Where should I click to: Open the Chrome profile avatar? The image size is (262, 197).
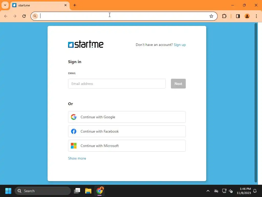pyautogui.click(x=247, y=16)
